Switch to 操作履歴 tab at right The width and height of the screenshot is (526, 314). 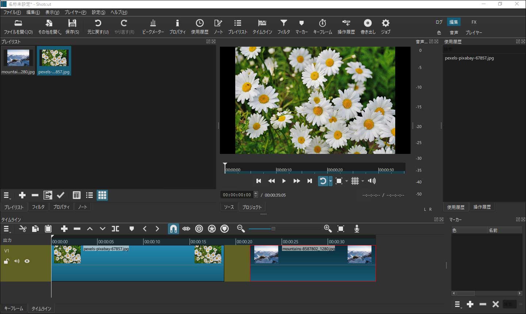[482, 207]
